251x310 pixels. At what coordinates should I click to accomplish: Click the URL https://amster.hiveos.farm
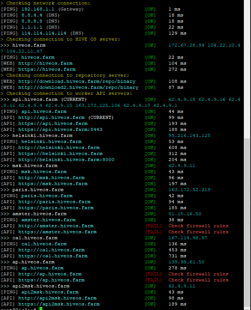(x=57, y=232)
